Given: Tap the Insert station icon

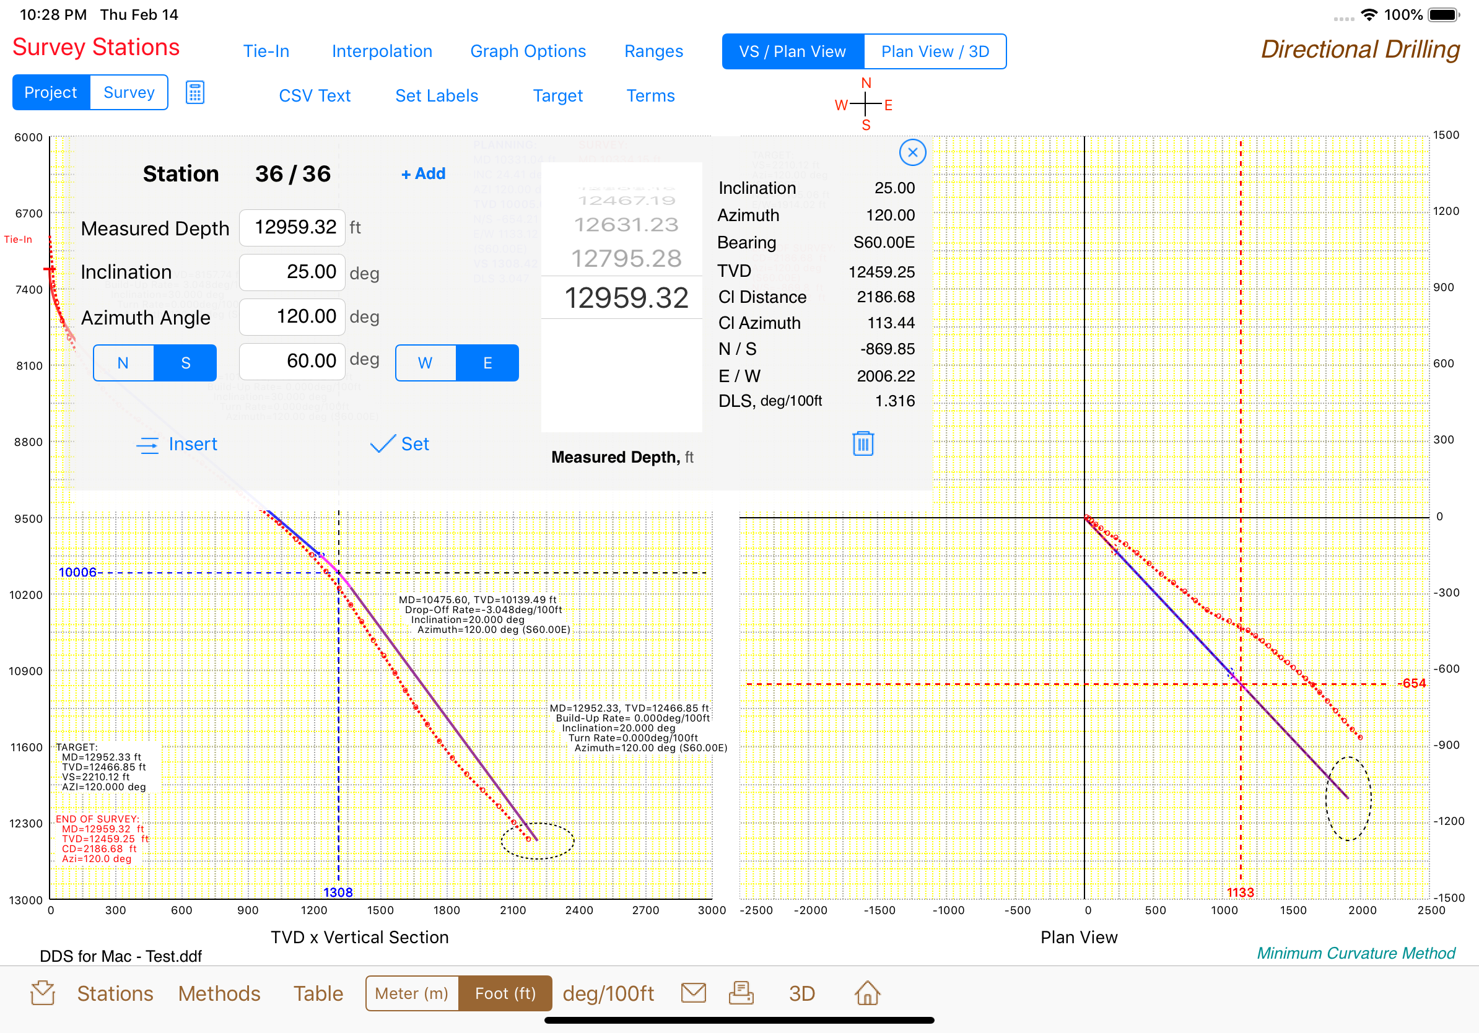Looking at the screenshot, I should [147, 445].
